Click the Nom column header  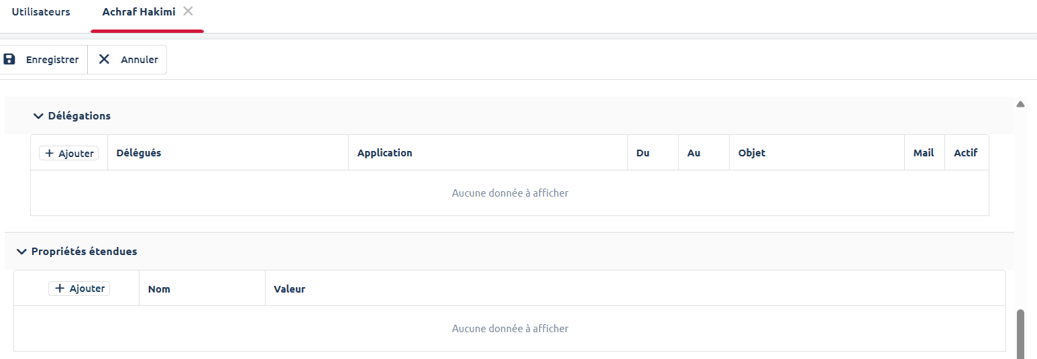tap(159, 289)
